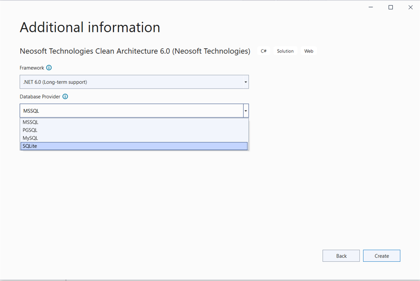Click the Framework label
The image size is (420, 281).
[x=31, y=68]
